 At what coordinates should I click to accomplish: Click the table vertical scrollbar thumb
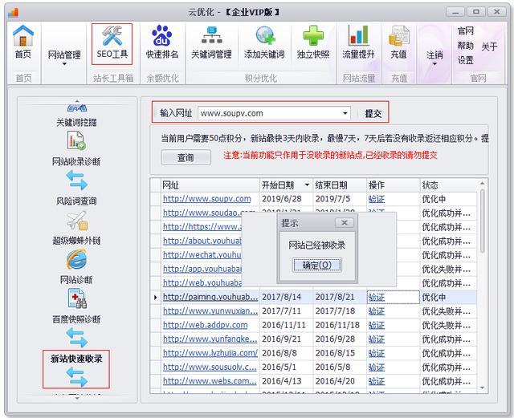[x=482, y=221]
